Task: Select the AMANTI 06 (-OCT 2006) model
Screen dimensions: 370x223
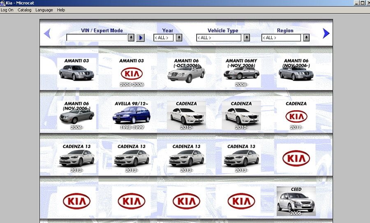Action: (186, 72)
